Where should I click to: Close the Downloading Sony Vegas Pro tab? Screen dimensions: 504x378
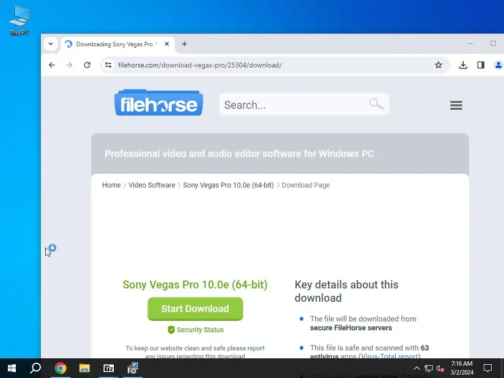pos(167,44)
